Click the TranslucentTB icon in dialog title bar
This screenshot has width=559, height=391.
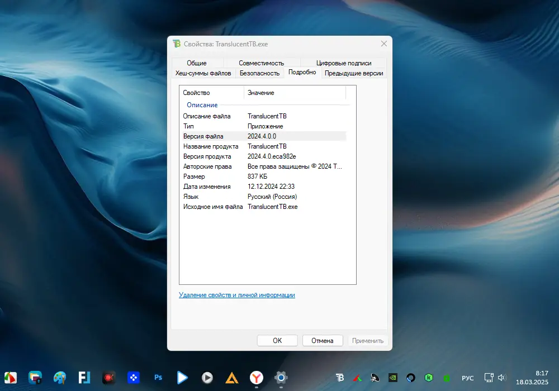(177, 44)
